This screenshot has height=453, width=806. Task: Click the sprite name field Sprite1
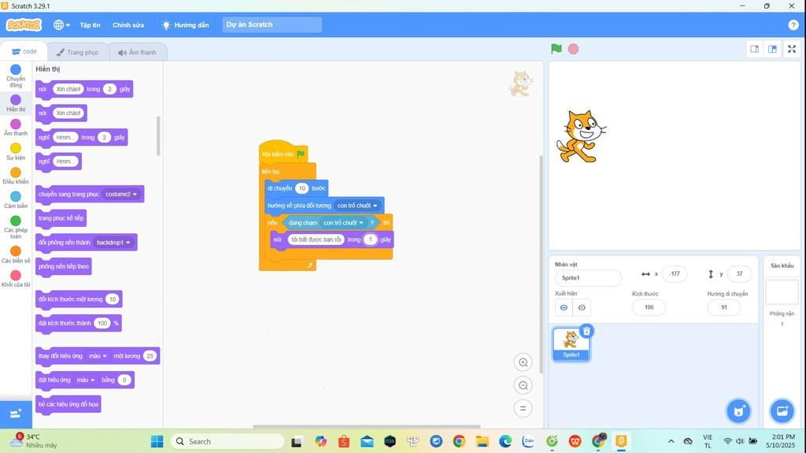pyautogui.click(x=588, y=278)
